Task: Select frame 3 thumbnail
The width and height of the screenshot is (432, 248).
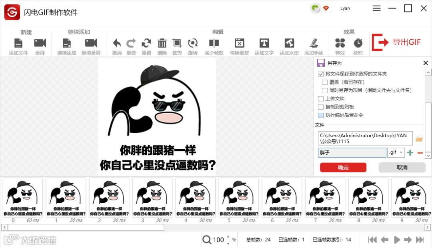Action: click(x=152, y=197)
